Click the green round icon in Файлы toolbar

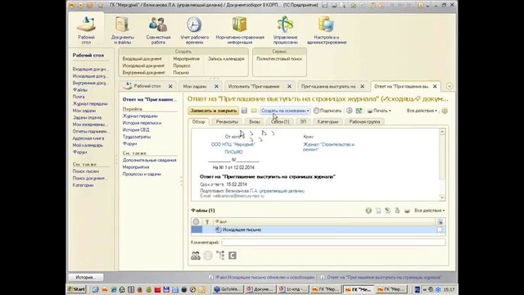coord(368,211)
